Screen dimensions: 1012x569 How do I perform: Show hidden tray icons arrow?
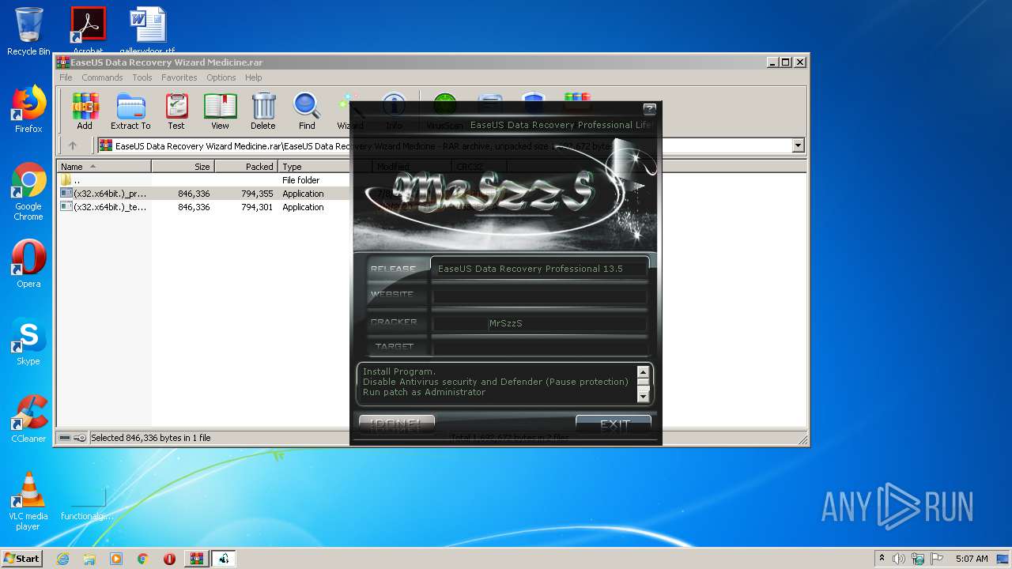[x=882, y=558]
